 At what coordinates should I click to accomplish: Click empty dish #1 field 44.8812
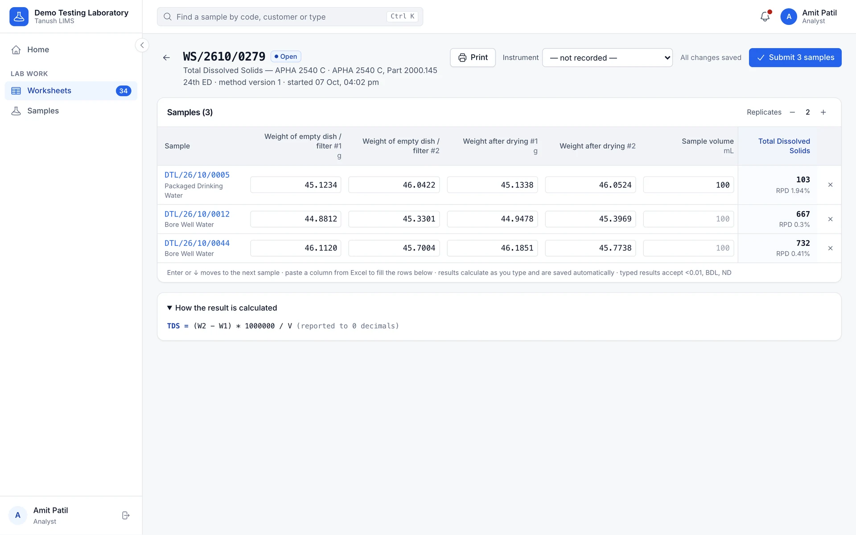(x=296, y=219)
